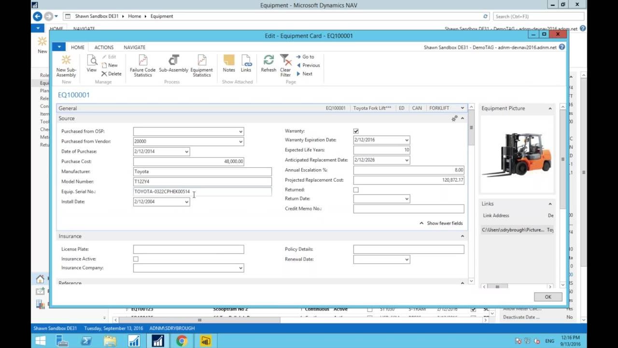
Task: Open the Purchased from Vendor dropdown
Action: pos(240,142)
